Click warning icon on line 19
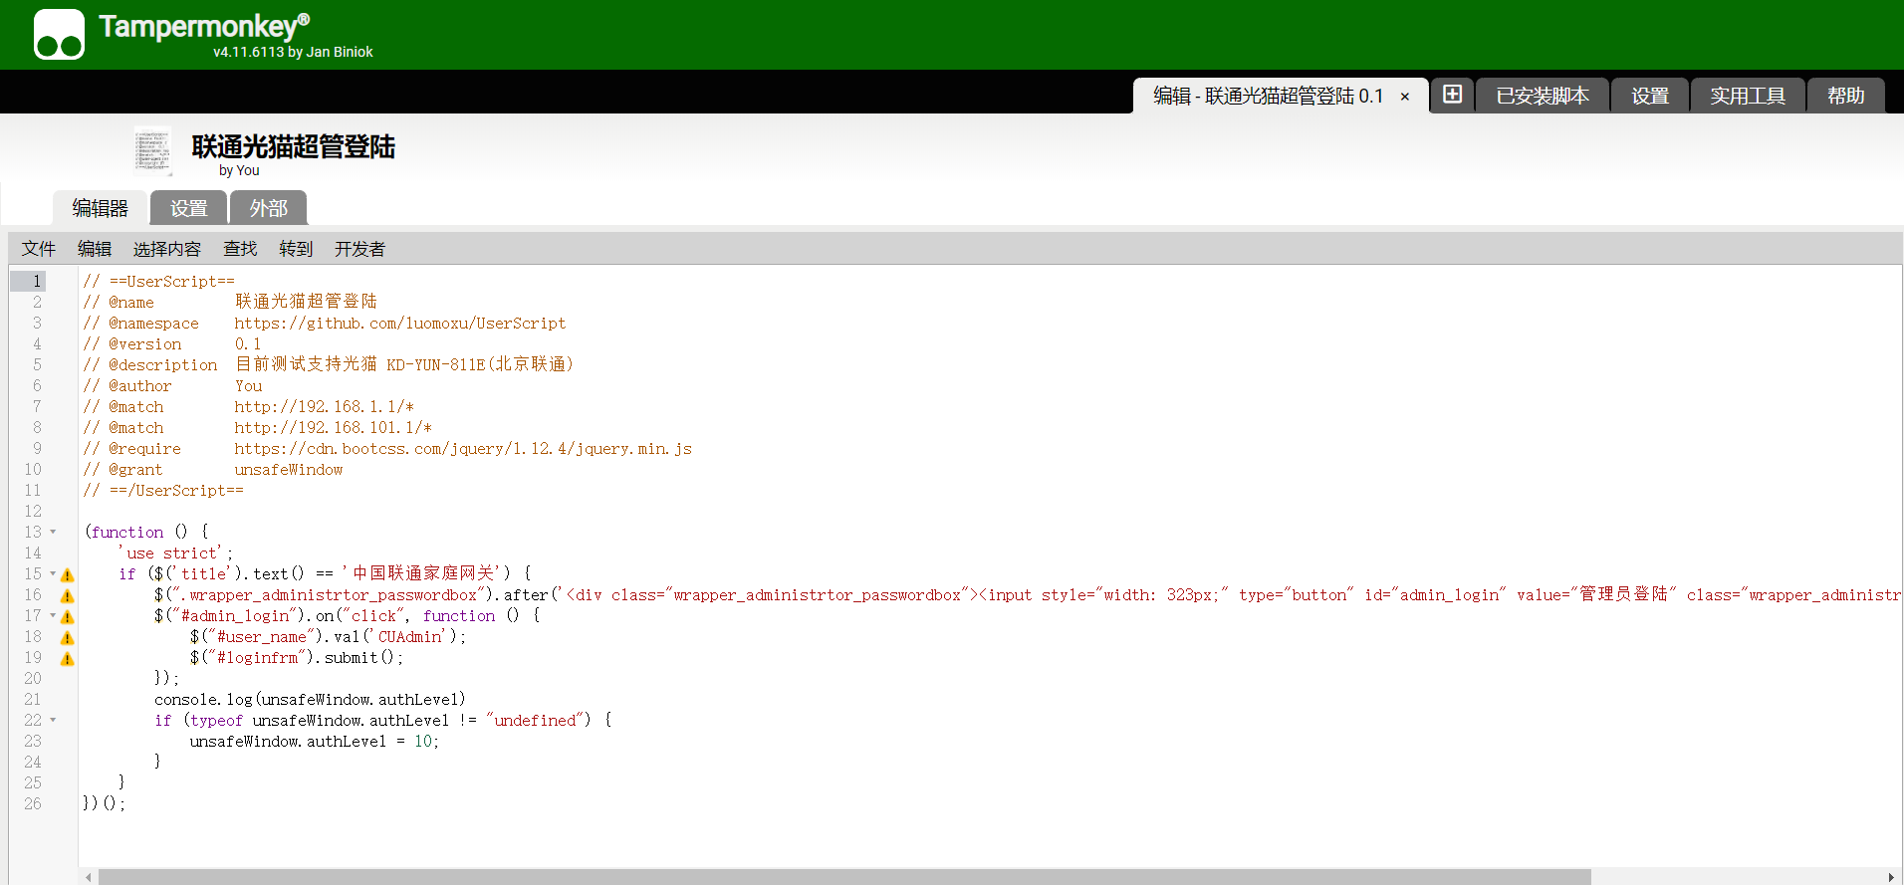Viewport: 1904px width, 885px height. (x=68, y=659)
